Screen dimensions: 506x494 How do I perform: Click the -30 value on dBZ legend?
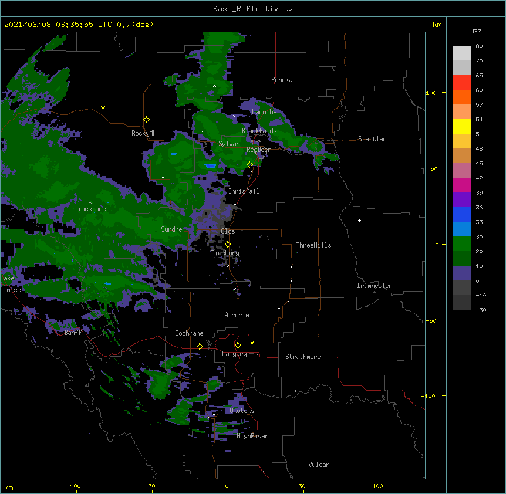(481, 310)
